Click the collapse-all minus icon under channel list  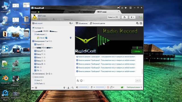point(33,88)
